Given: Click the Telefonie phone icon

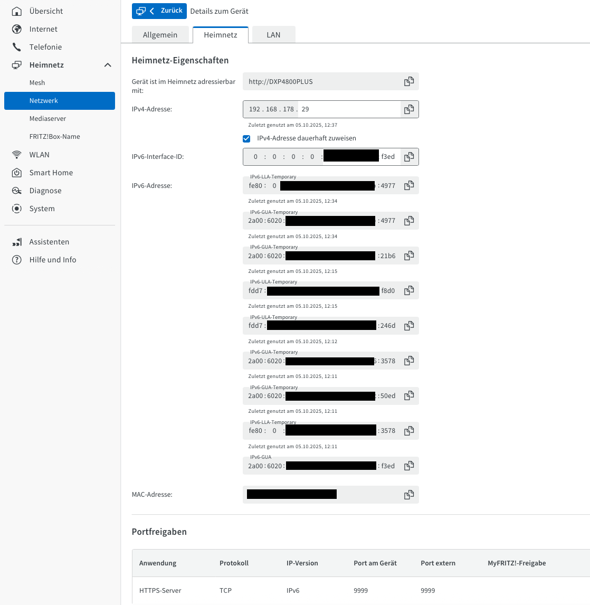Looking at the screenshot, I should pyautogui.click(x=16, y=47).
